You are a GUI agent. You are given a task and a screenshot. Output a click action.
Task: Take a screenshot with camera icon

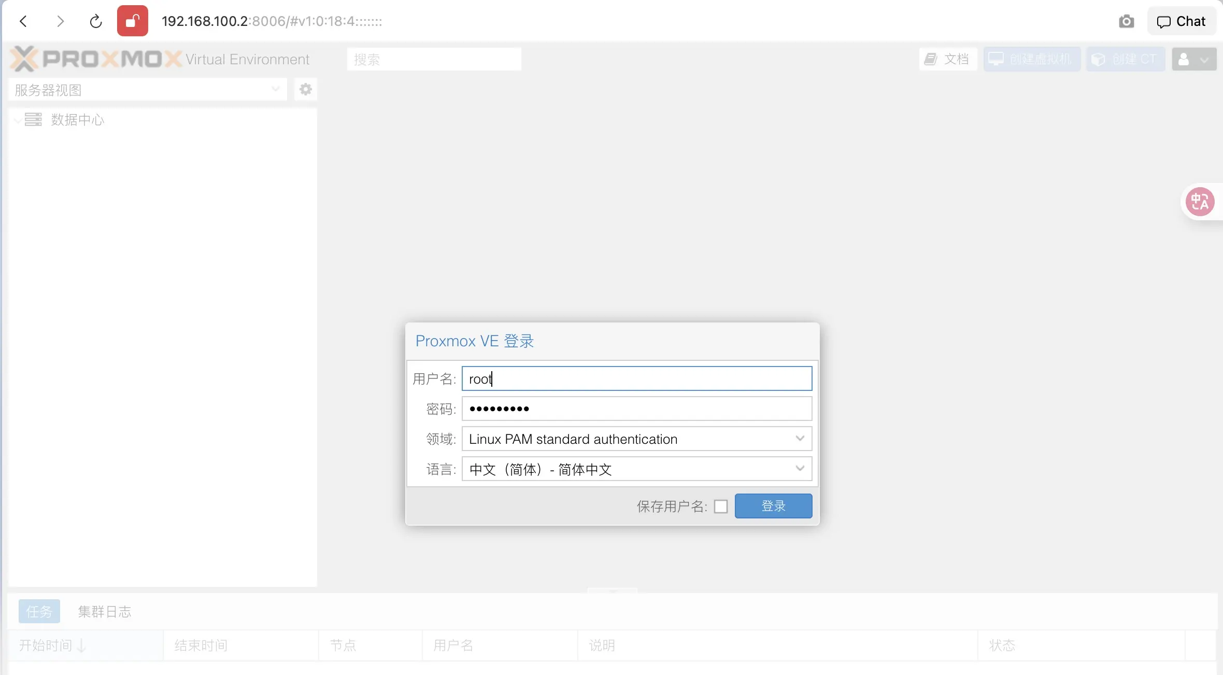(x=1126, y=21)
